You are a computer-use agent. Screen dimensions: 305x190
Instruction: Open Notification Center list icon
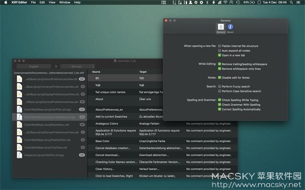(x=298, y=3)
